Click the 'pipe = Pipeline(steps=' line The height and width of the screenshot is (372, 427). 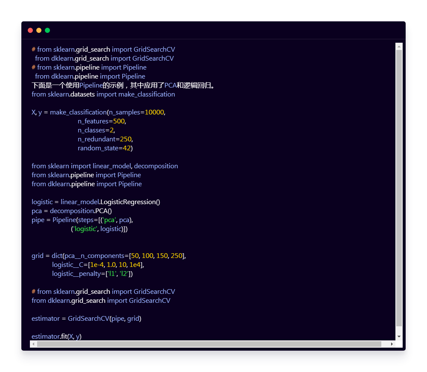tap(82, 220)
